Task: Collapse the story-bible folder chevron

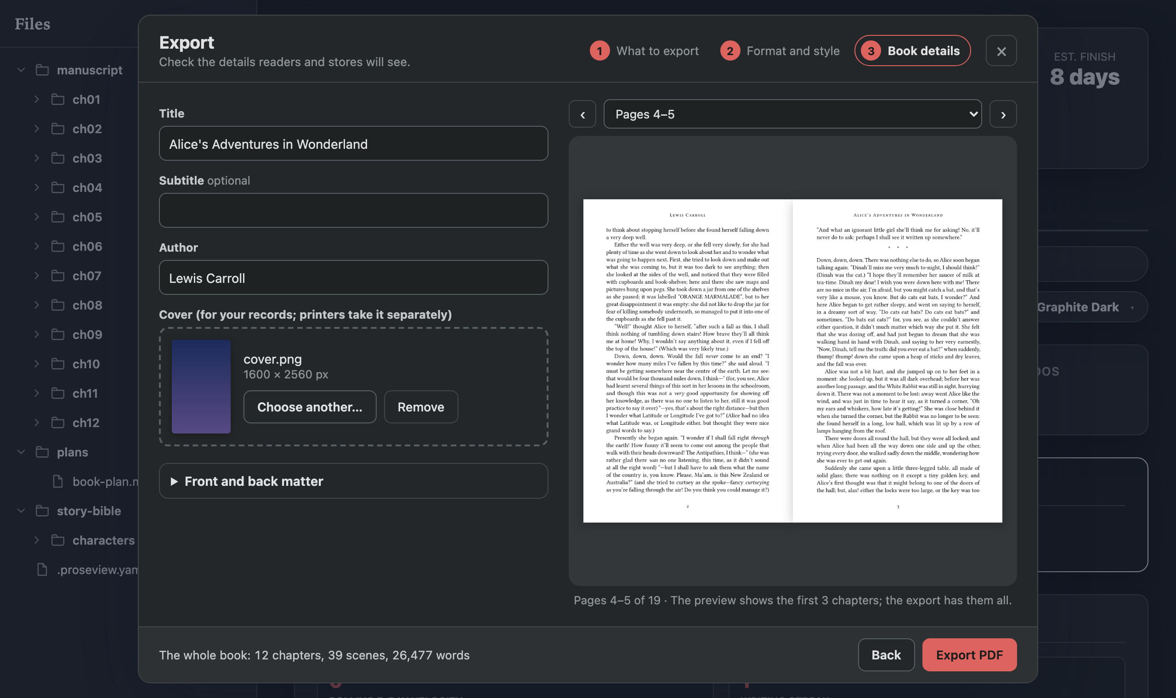Action: (x=21, y=511)
